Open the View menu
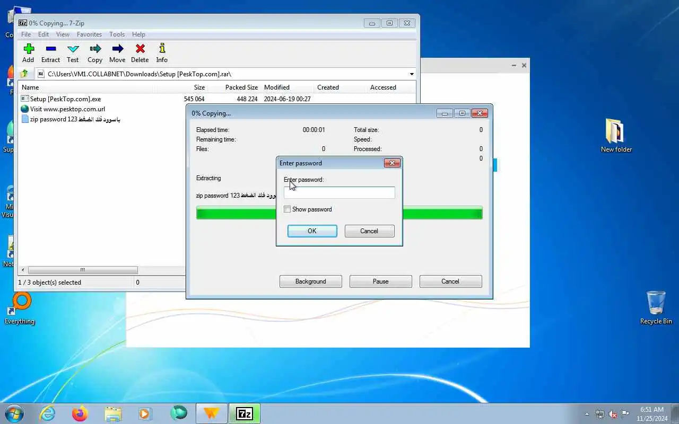This screenshot has width=679, height=424. click(63, 34)
